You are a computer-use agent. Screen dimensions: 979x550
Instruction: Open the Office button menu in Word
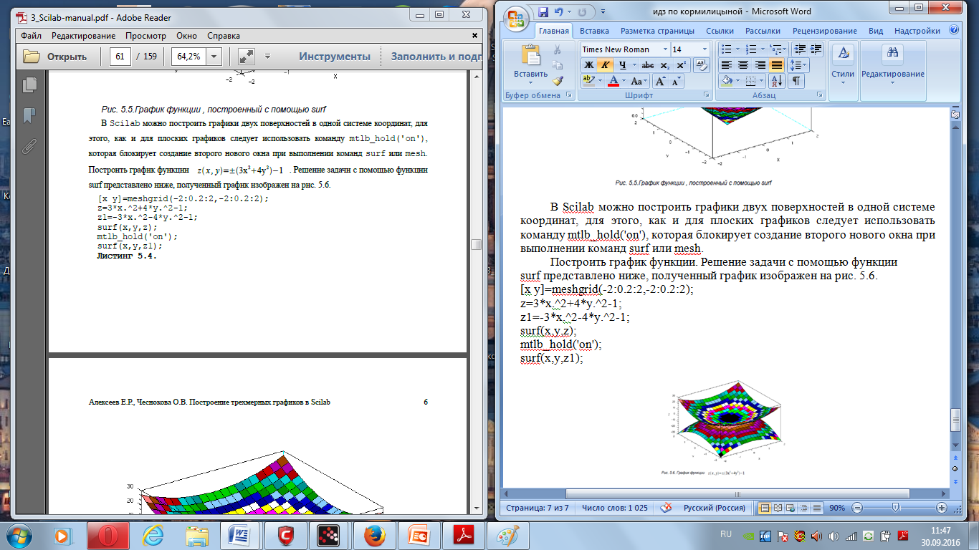point(517,16)
